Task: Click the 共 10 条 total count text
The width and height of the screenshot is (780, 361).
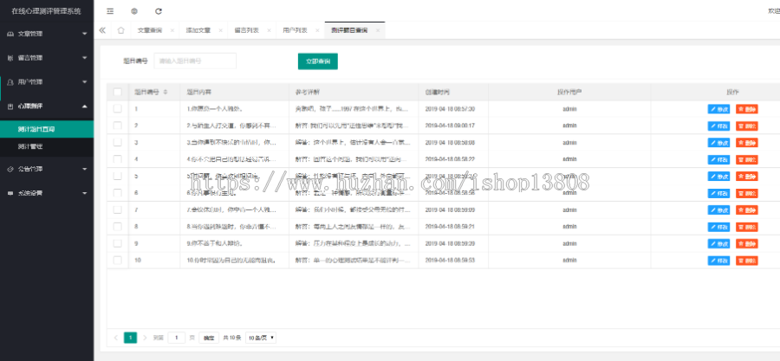Action: (231, 338)
